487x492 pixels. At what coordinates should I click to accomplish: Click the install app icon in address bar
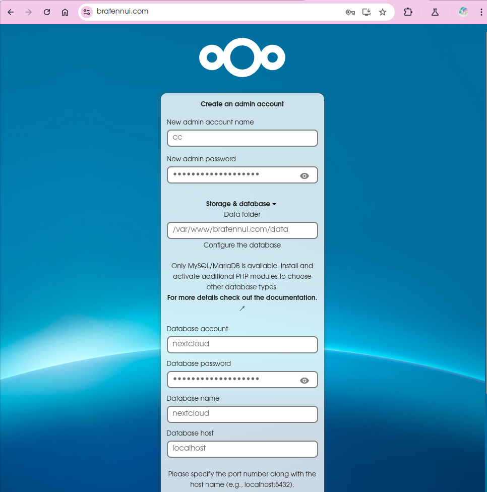coord(367,12)
